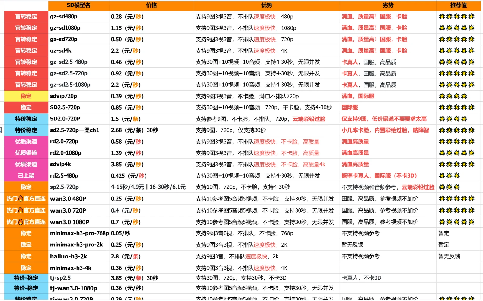Select the 优势 column header
Image resolution: width=483 pixels, height=301 pixels.
pos(267,5)
